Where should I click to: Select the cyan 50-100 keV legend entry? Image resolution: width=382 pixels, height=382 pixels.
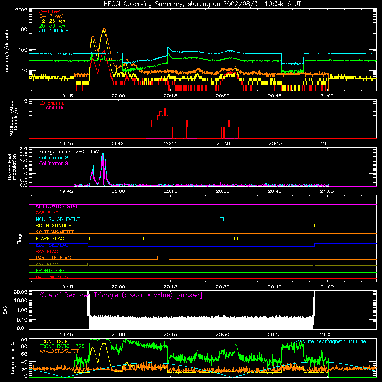54,31
